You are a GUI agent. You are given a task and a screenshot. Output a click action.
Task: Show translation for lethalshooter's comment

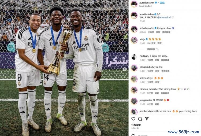[166, 32]
